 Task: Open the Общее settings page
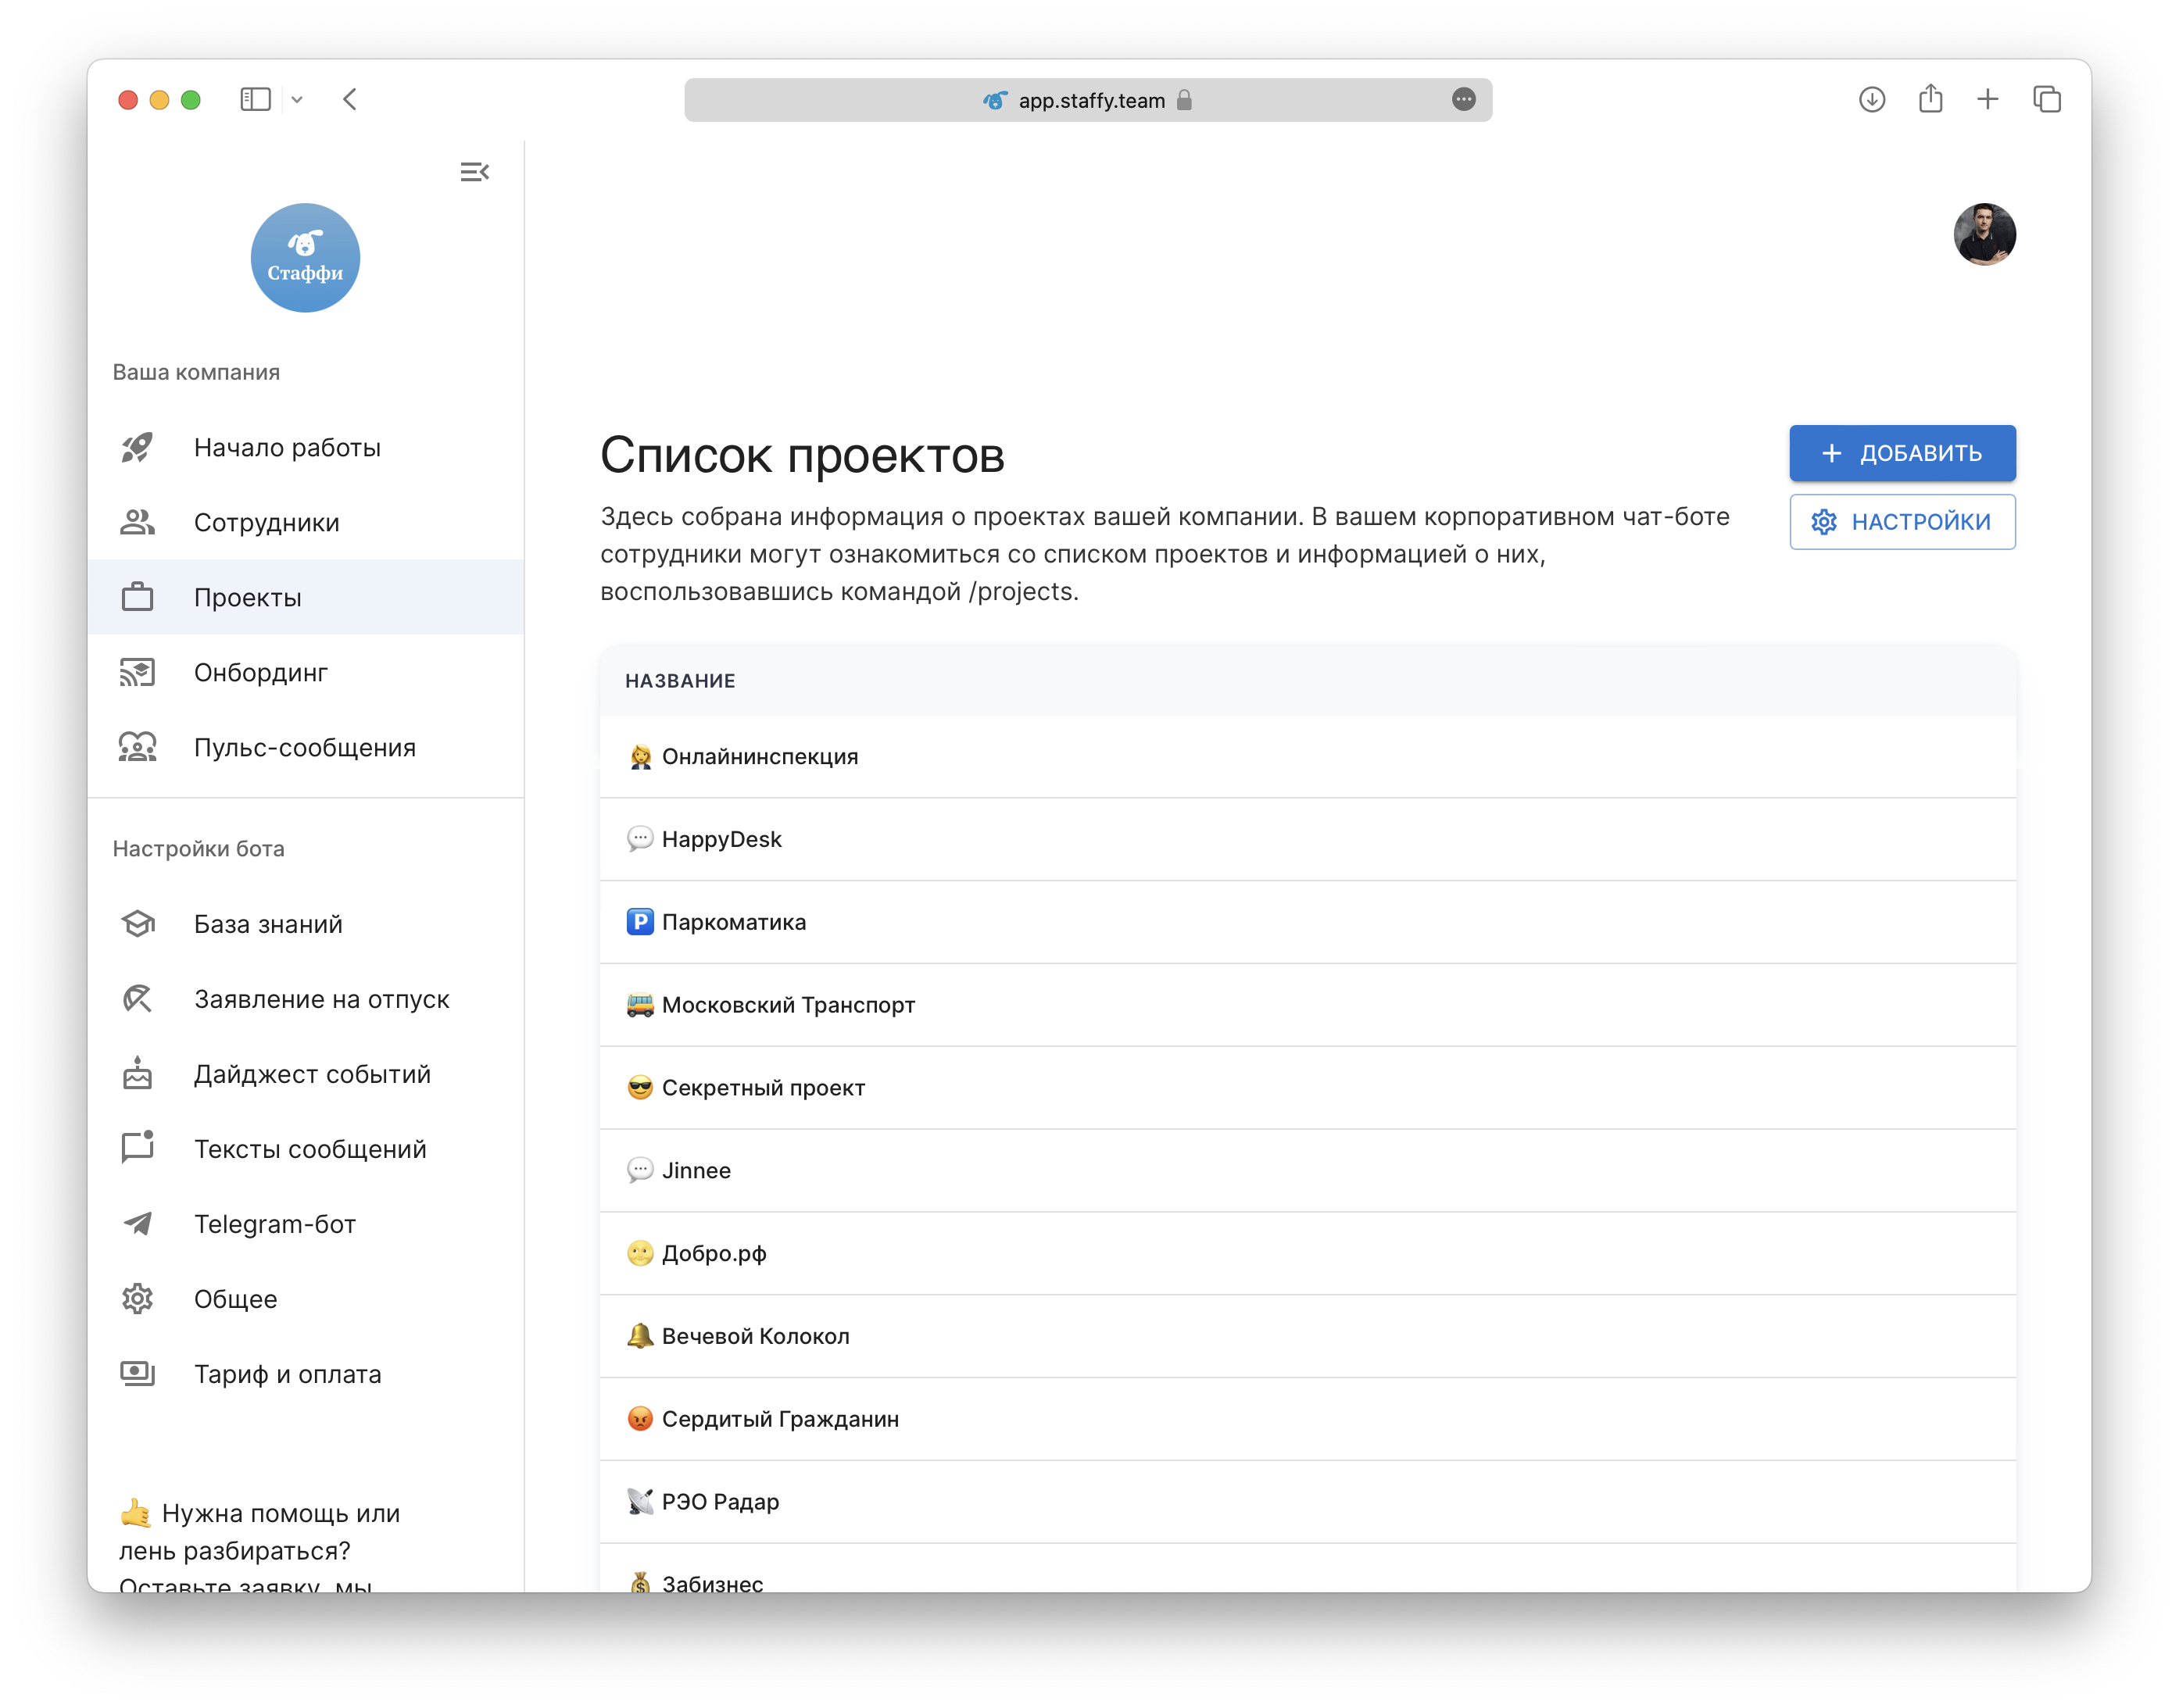306,1298
